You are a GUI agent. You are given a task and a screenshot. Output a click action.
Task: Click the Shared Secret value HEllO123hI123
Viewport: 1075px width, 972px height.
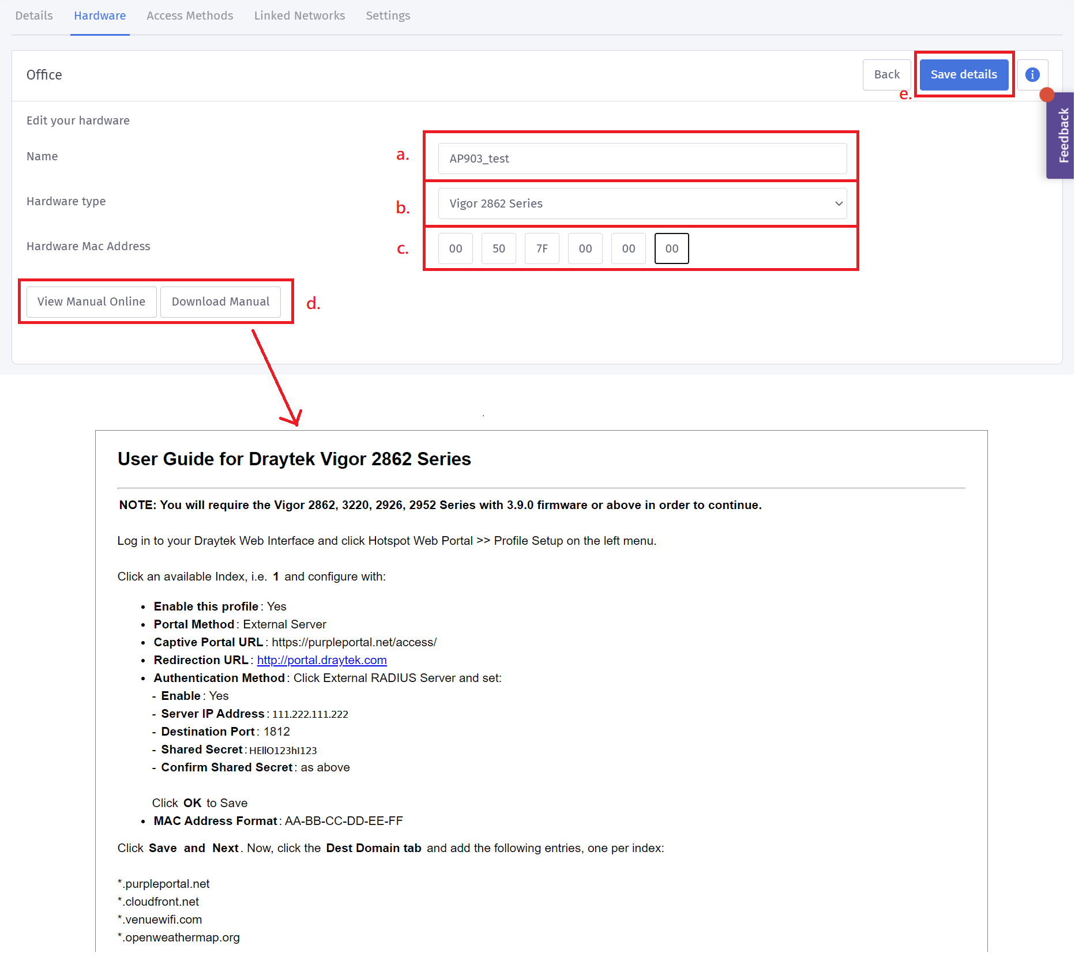point(283,750)
